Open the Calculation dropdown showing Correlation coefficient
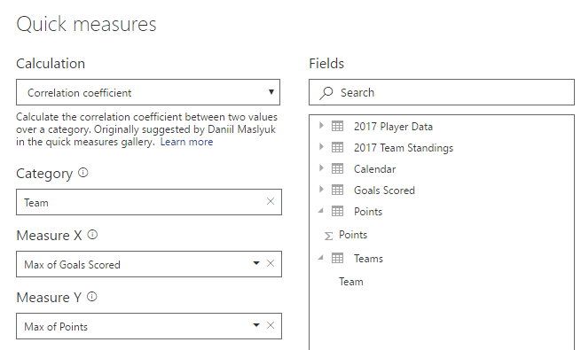This screenshot has width=581, height=350. [148, 92]
